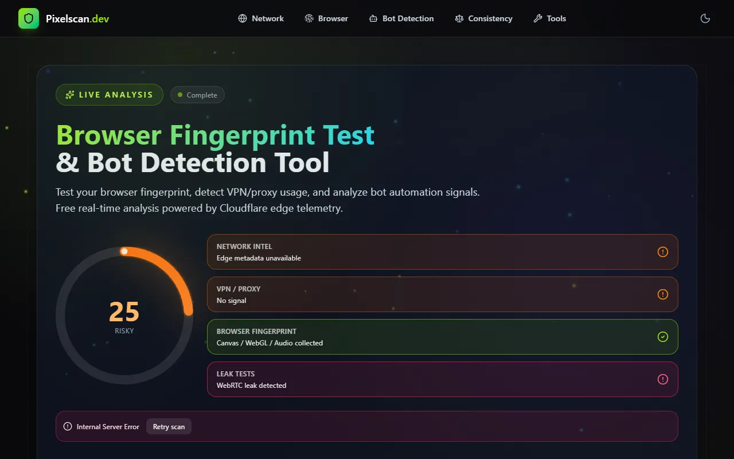The height and width of the screenshot is (459, 734).
Task: Click the Retry scan button
Action: [x=169, y=426]
